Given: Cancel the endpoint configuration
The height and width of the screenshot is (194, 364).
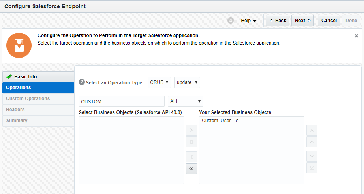Looking at the screenshot, I should [x=329, y=21].
